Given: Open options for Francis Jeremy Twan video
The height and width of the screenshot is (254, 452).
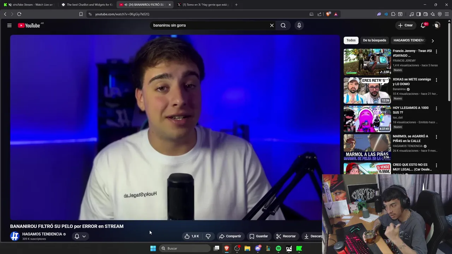Looking at the screenshot, I should pos(436,52).
